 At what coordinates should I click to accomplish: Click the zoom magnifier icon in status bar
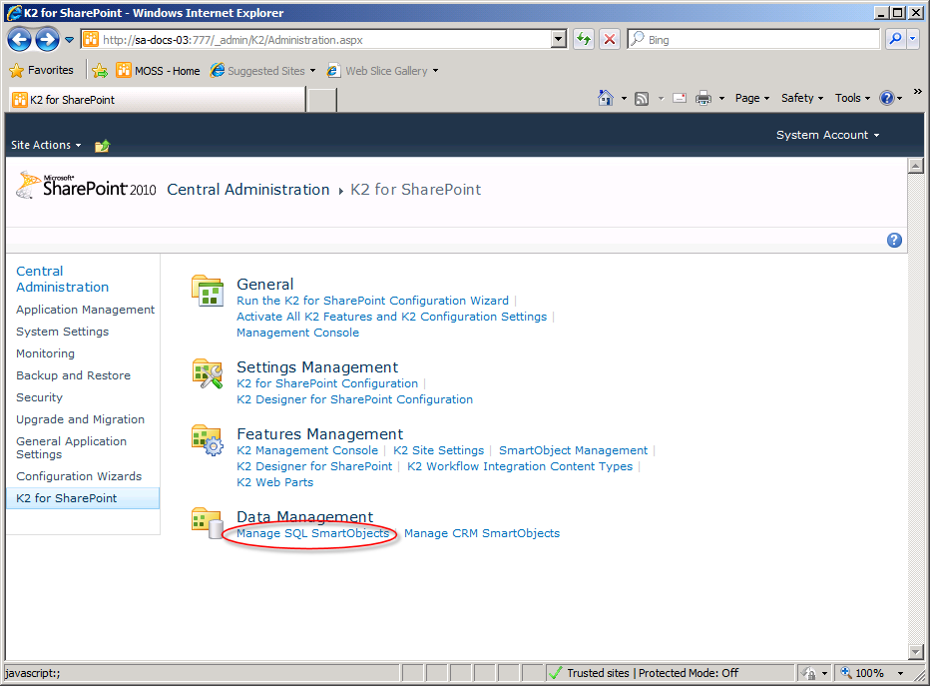846,673
